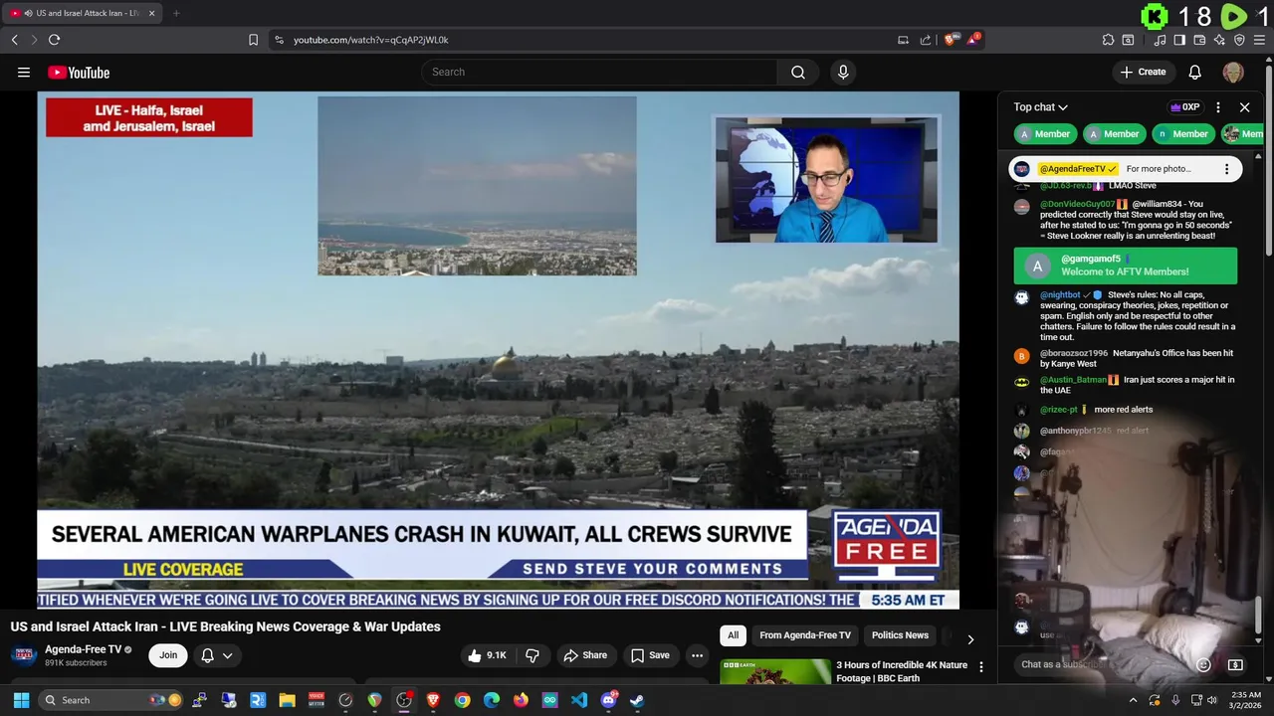Bookmark this page in address bar
Viewport: 1274px width, 716px height.
tap(253, 40)
